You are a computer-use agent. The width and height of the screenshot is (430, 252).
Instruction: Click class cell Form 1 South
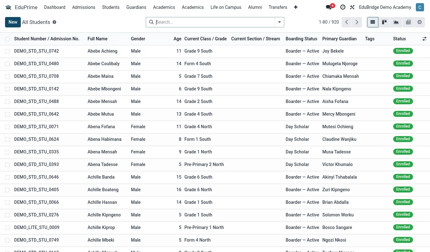[198, 139]
